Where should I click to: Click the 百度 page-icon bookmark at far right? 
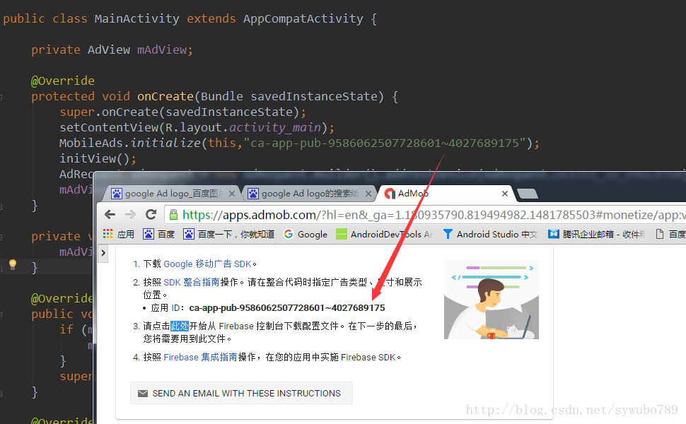[670, 235]
